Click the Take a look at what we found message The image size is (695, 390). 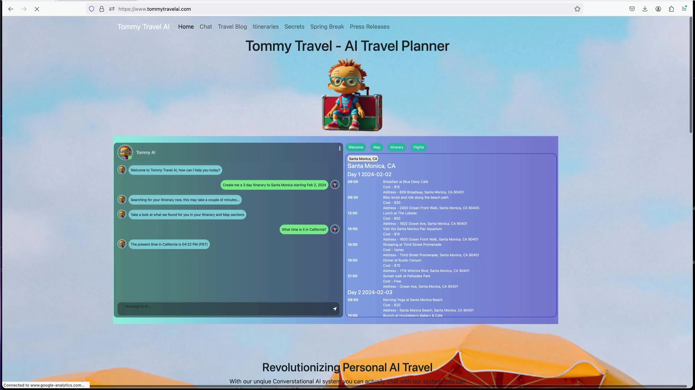click(187, 214)
